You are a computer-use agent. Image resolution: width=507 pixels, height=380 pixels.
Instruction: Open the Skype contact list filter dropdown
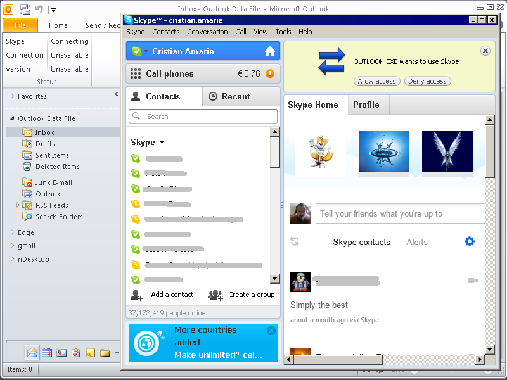[162, 142]
